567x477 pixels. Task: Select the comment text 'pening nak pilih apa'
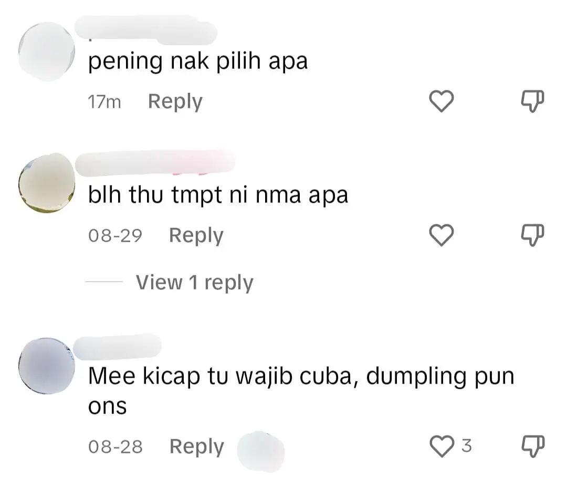click(x=198, y=61)
